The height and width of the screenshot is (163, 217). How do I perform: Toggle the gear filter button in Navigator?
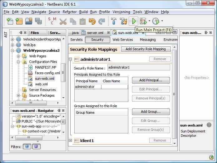coord(36,146)
